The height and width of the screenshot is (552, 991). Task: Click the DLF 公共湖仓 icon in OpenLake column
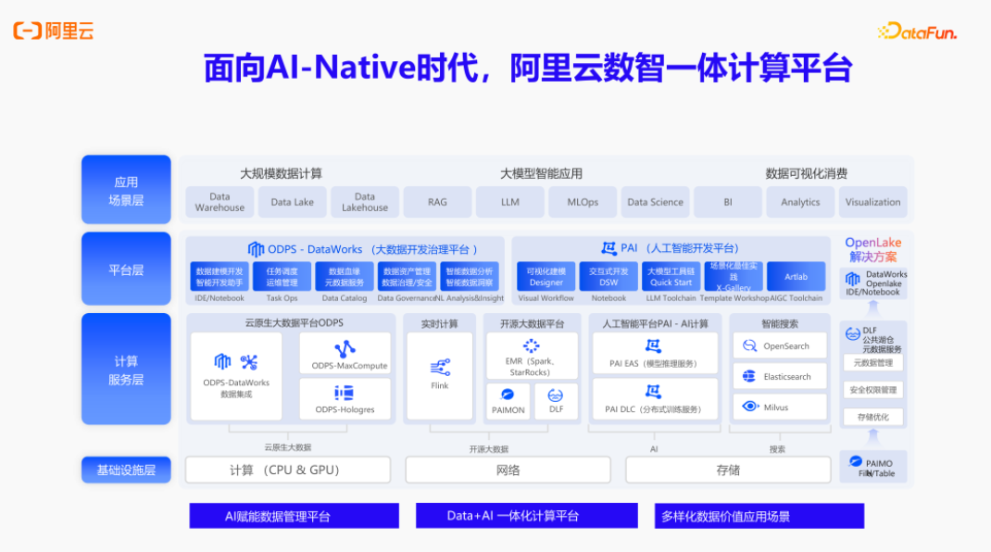[x=853, y=333]
